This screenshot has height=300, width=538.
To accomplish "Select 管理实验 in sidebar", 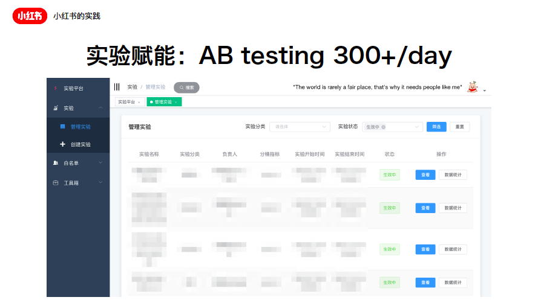I will point(78,127).
